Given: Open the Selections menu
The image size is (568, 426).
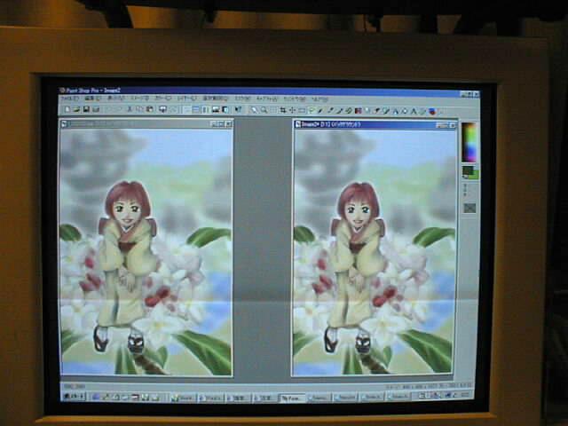Looking at the screenshot, I should [x=215, y=99].
